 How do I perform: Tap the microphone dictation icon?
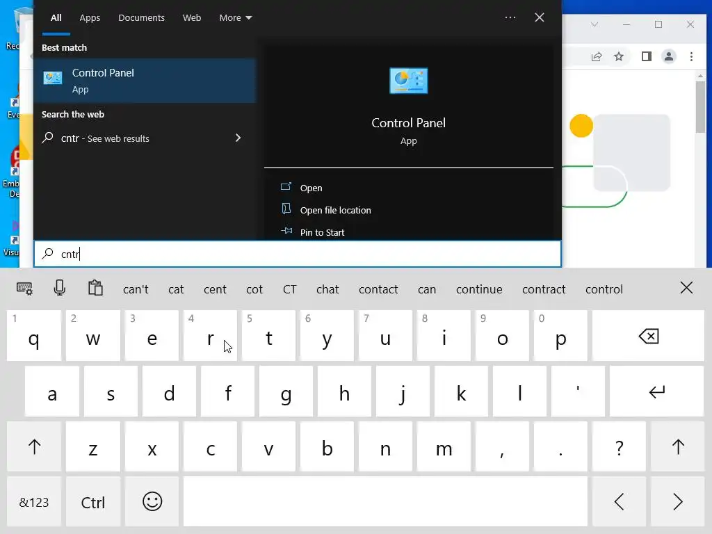[60, 288]
